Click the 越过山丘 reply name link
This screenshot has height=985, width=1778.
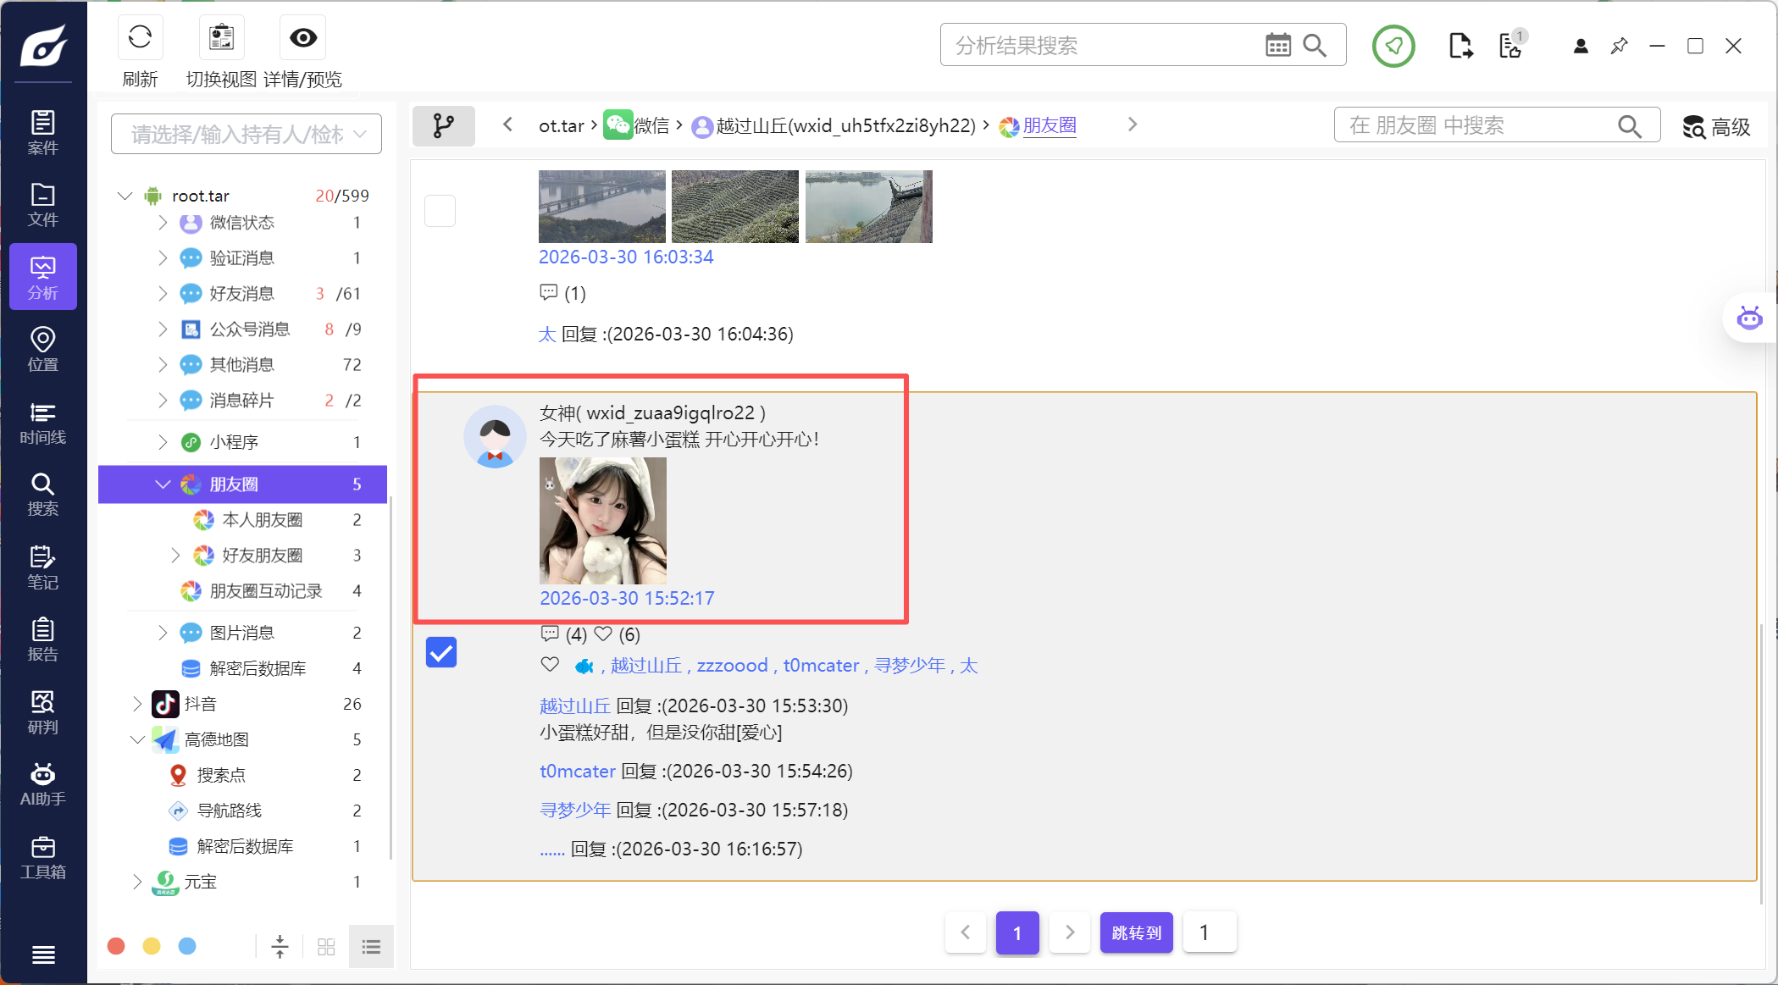(574, 706)
